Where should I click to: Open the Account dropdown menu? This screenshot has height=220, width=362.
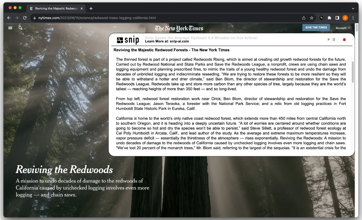[x=343, y=28]
